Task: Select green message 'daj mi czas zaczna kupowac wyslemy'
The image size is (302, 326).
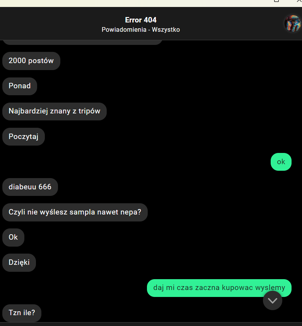Action: (x=219, y=288)
